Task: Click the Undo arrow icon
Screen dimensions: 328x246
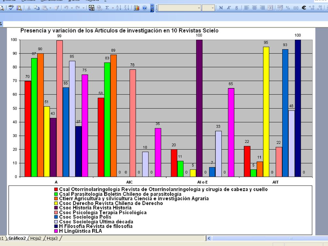Action: (66, 8)
